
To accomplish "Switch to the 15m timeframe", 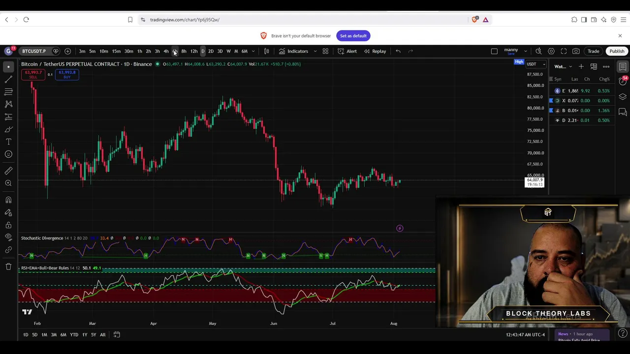I will click(116, 51).
